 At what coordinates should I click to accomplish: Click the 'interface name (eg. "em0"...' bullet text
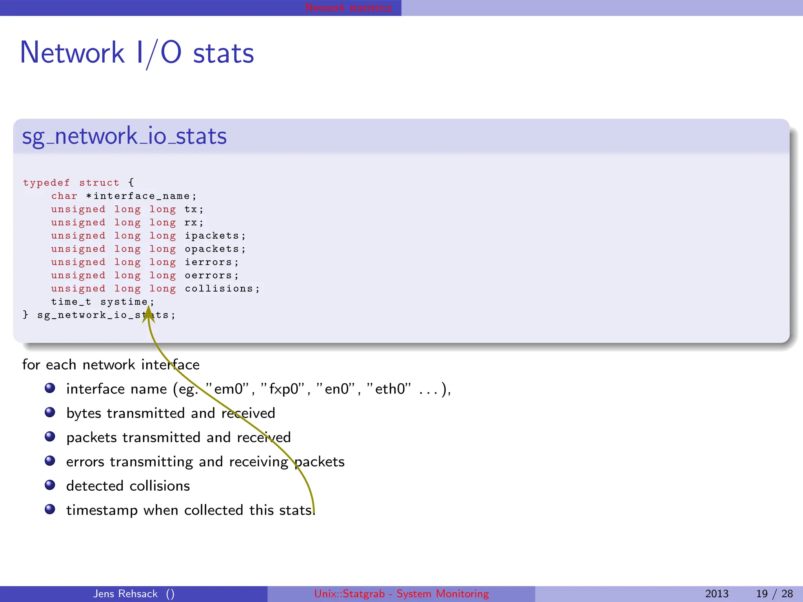259,389
